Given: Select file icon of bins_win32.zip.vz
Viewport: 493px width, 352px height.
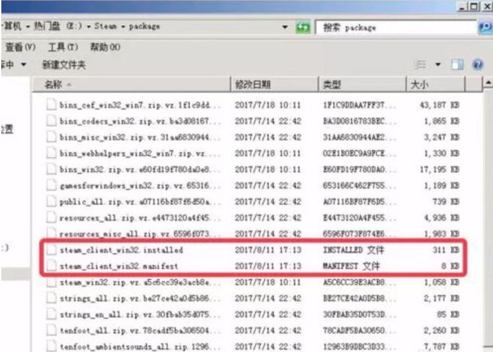Looking at the screenshot, I should (52, 169).
